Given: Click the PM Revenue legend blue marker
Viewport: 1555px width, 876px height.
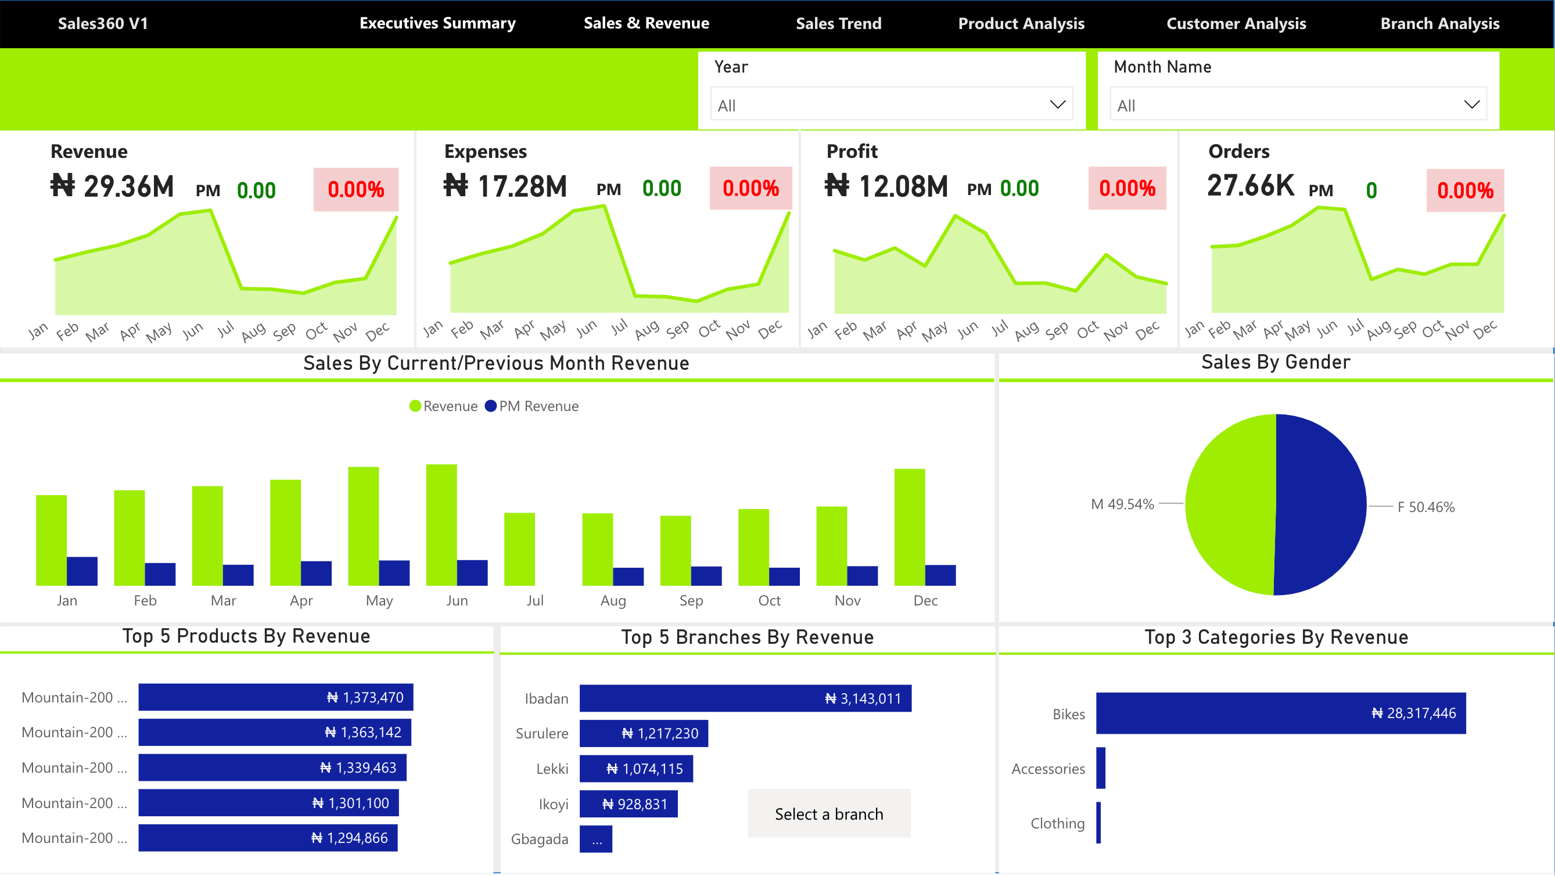Looking at the screenshot, I should pyautogui.click(x=491, y=406).
